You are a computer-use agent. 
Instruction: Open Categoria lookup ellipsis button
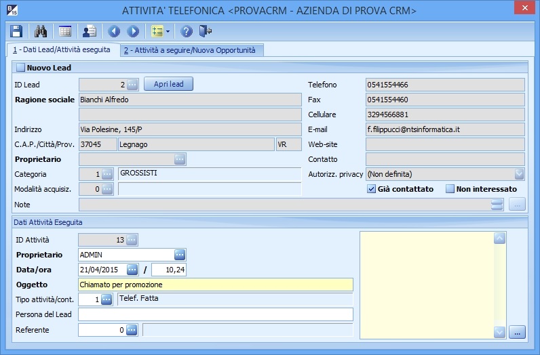pyautogui.click(x=107, y=174)
